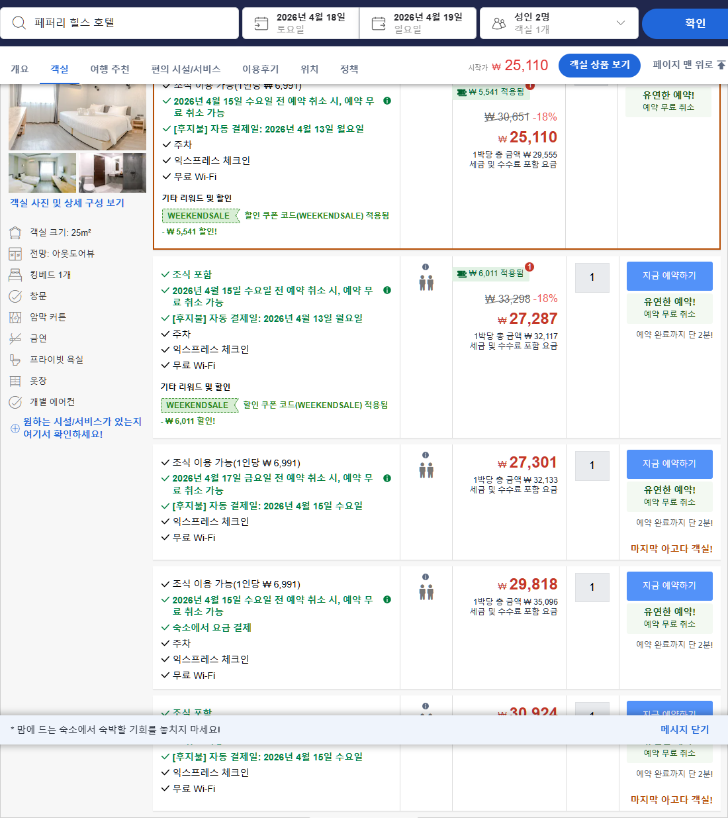Open the main bedroom photo

click(x=77, y=117)
